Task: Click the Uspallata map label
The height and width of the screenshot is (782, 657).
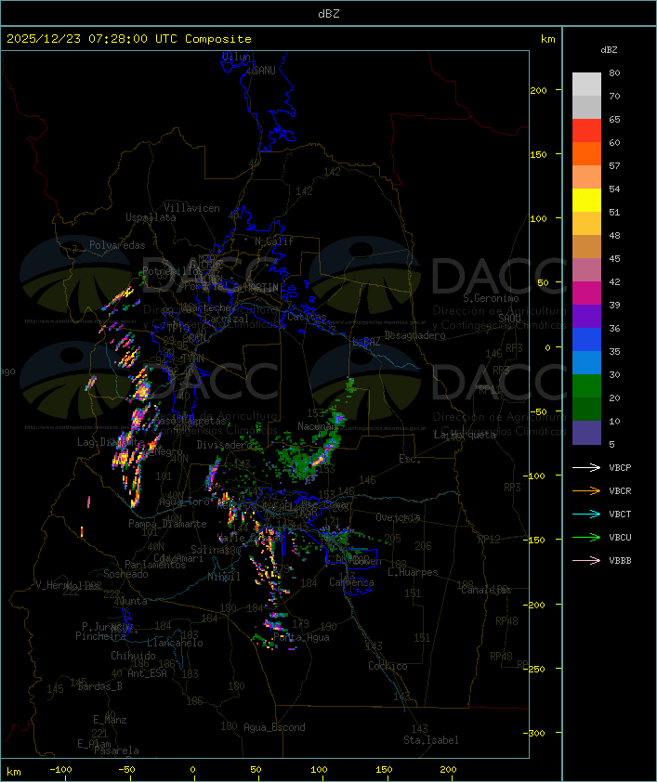Action: tap(151, 218)
